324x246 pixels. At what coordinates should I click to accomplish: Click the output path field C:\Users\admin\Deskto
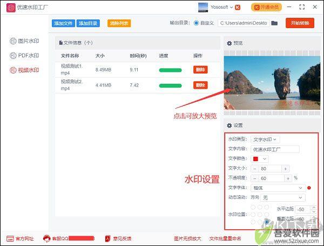click(244, 23)
